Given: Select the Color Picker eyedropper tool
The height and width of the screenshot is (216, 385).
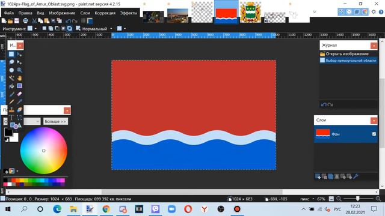Looking at the screenshot, I should point(19,102).
